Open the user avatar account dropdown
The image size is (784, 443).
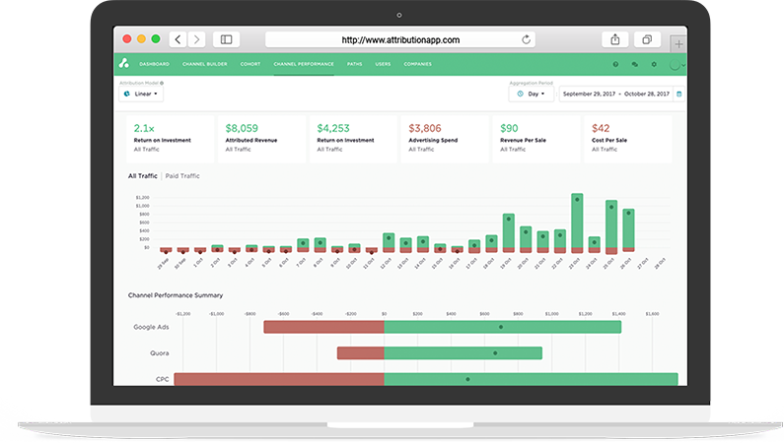pos(677,65)
